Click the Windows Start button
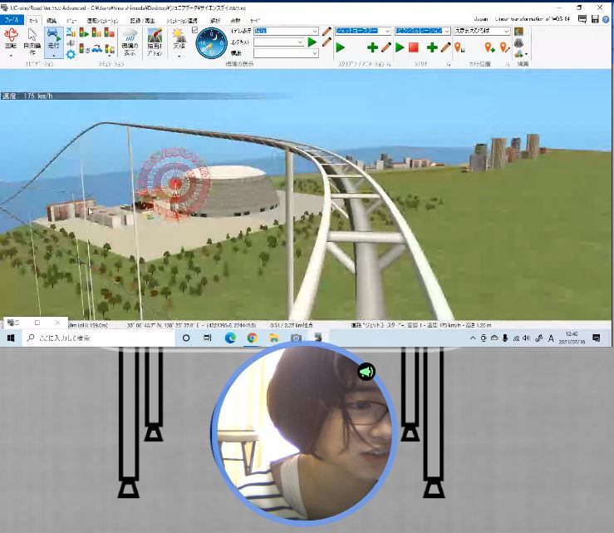This screenshot has width=614, height=533. click(x=11, y=338)
